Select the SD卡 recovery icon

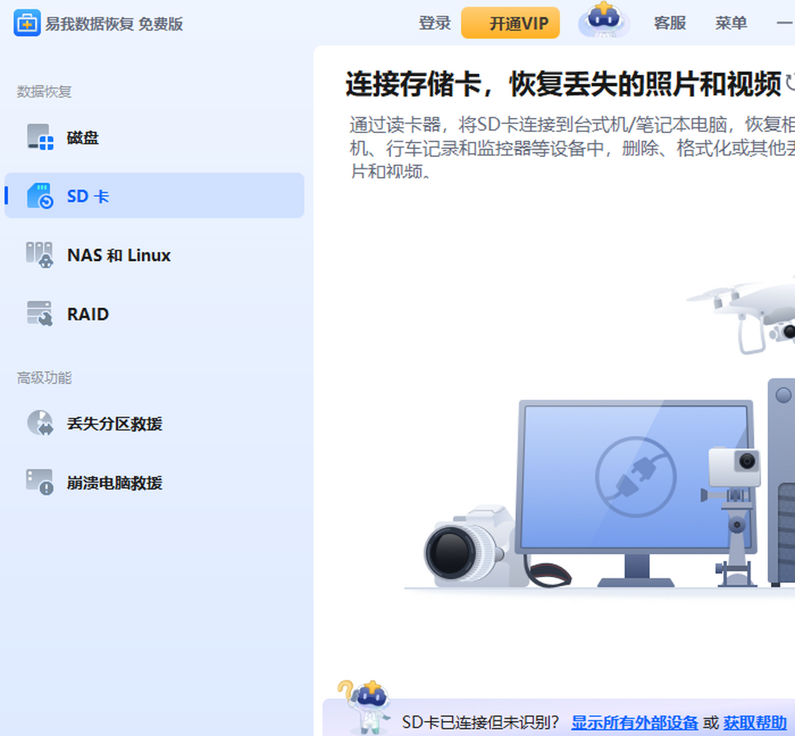(40, 195)
